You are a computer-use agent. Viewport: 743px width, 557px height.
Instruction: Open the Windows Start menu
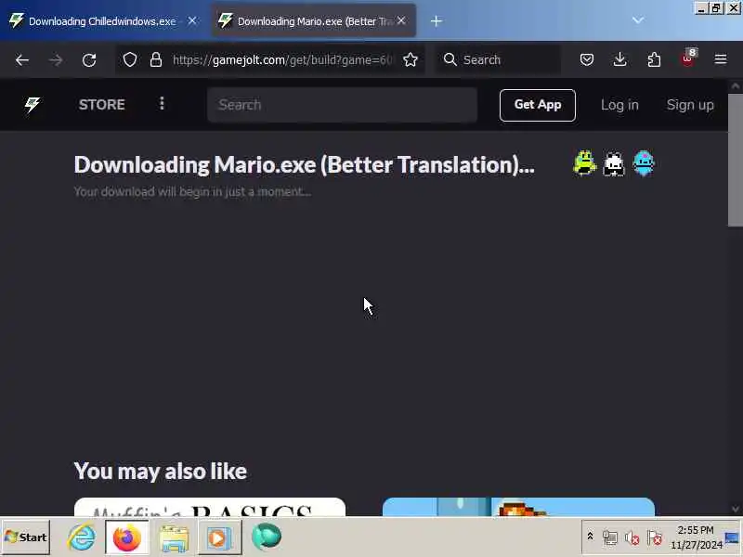coord(26,538)
